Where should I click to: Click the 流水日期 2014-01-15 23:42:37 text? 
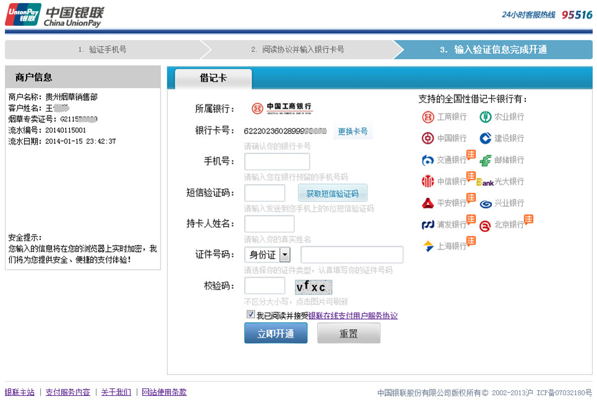click(62, 141)
